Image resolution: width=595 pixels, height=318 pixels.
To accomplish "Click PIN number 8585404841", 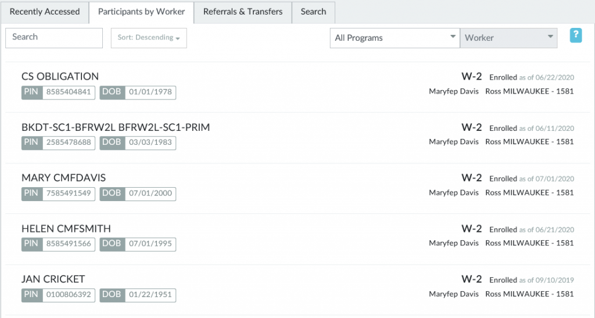I will (69, 92).
